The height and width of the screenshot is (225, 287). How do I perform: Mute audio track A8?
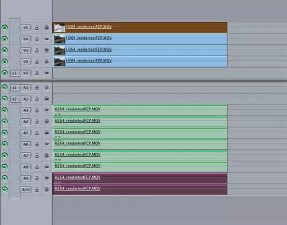coord(5,167)
